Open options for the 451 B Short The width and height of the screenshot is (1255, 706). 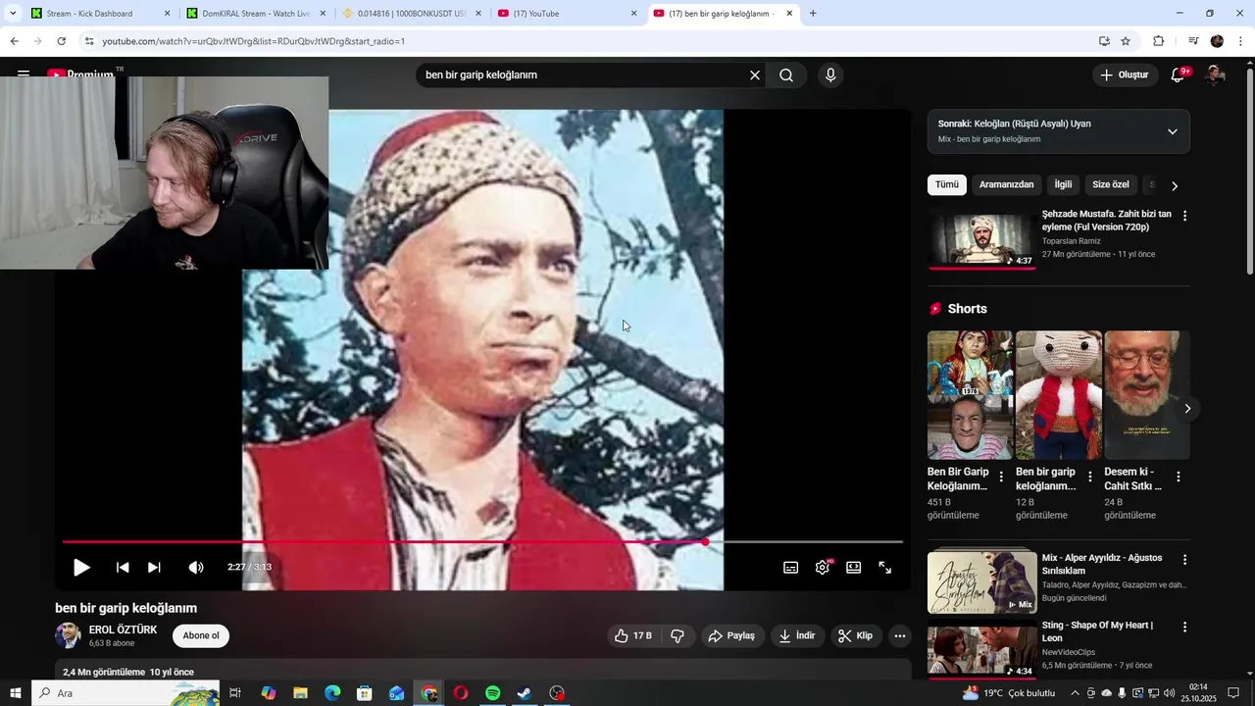coord(1001,477)
